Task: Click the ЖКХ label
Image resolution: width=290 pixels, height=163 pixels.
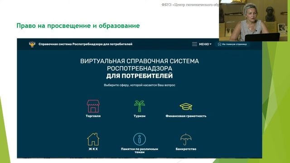Action: pos(93,149)
